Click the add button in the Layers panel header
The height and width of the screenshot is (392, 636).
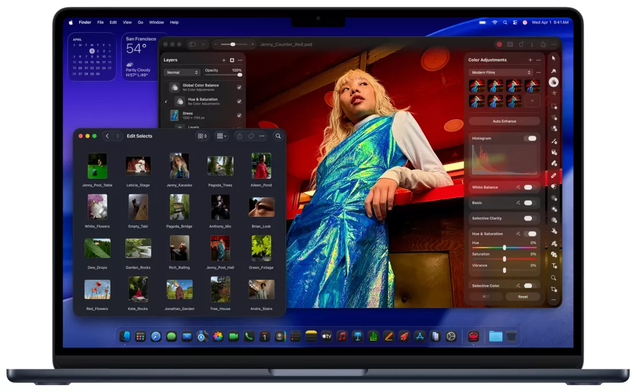coord(224,60)
